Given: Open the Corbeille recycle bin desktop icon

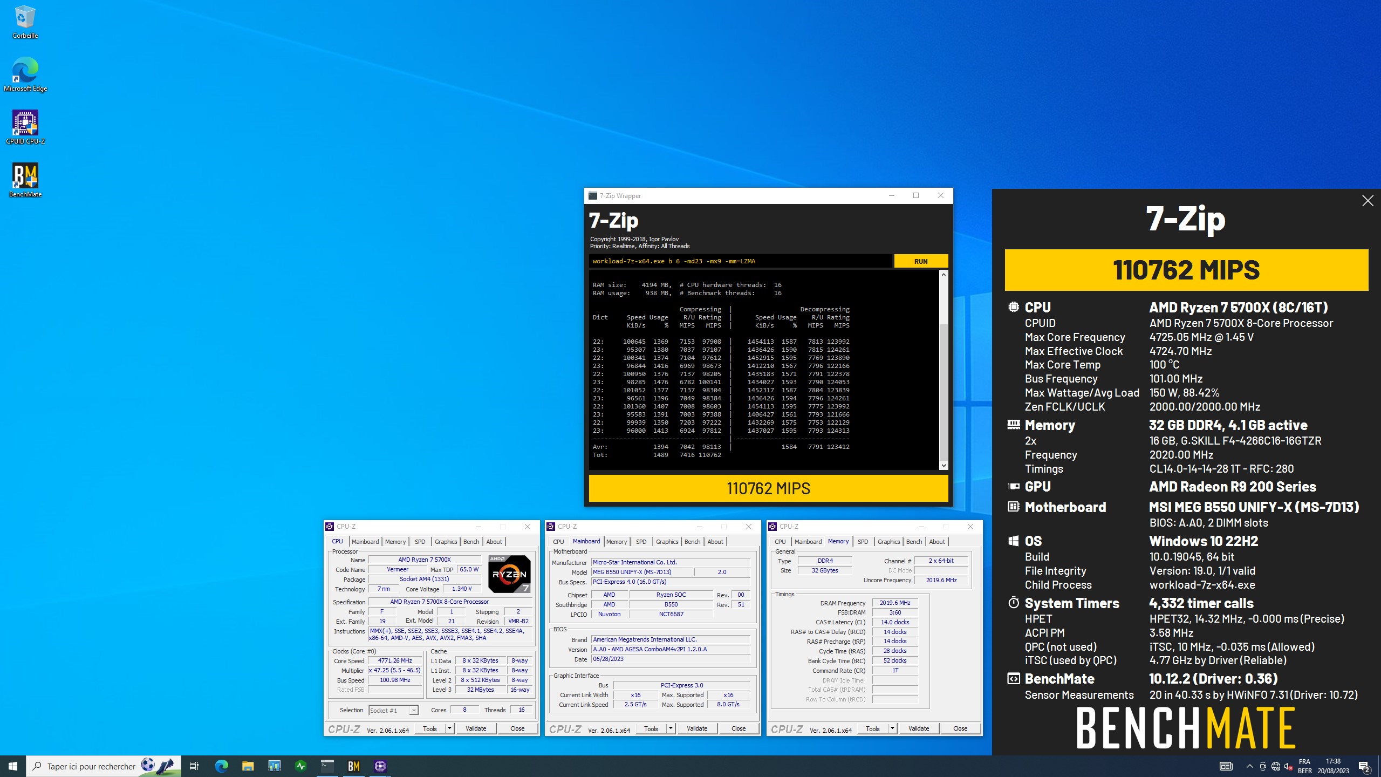Looking at the screenshot, I should (25, 23).
